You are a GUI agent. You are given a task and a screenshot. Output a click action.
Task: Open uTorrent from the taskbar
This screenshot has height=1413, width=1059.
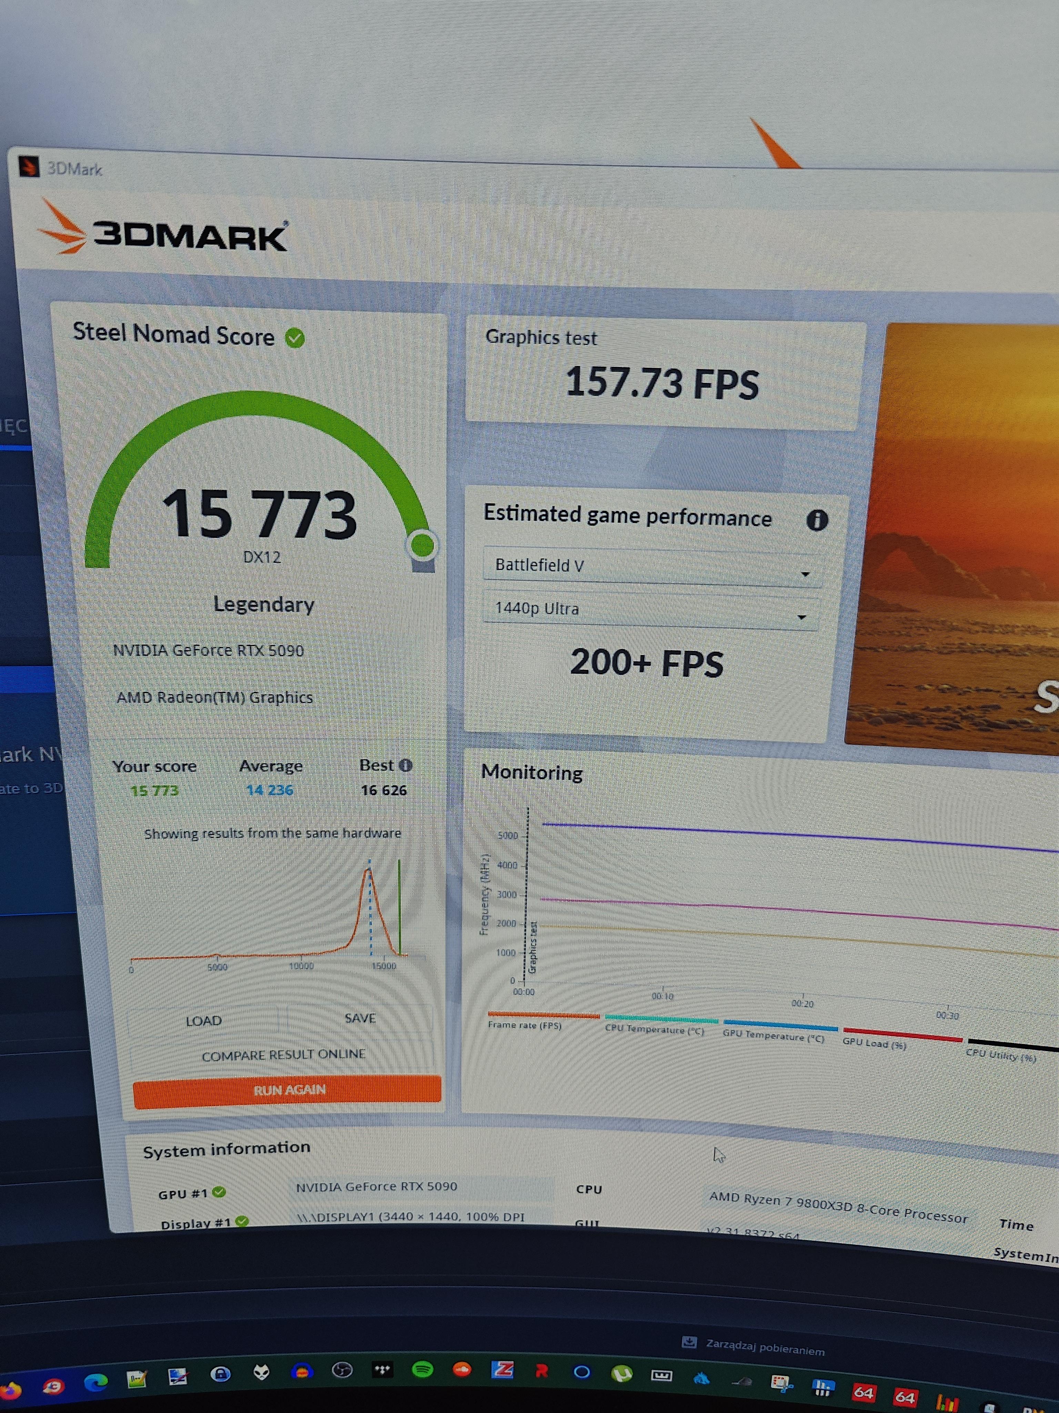622,1373
